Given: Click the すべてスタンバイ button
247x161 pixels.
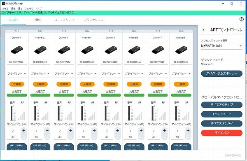Looking at the screenshot, I should click(221, 124).
